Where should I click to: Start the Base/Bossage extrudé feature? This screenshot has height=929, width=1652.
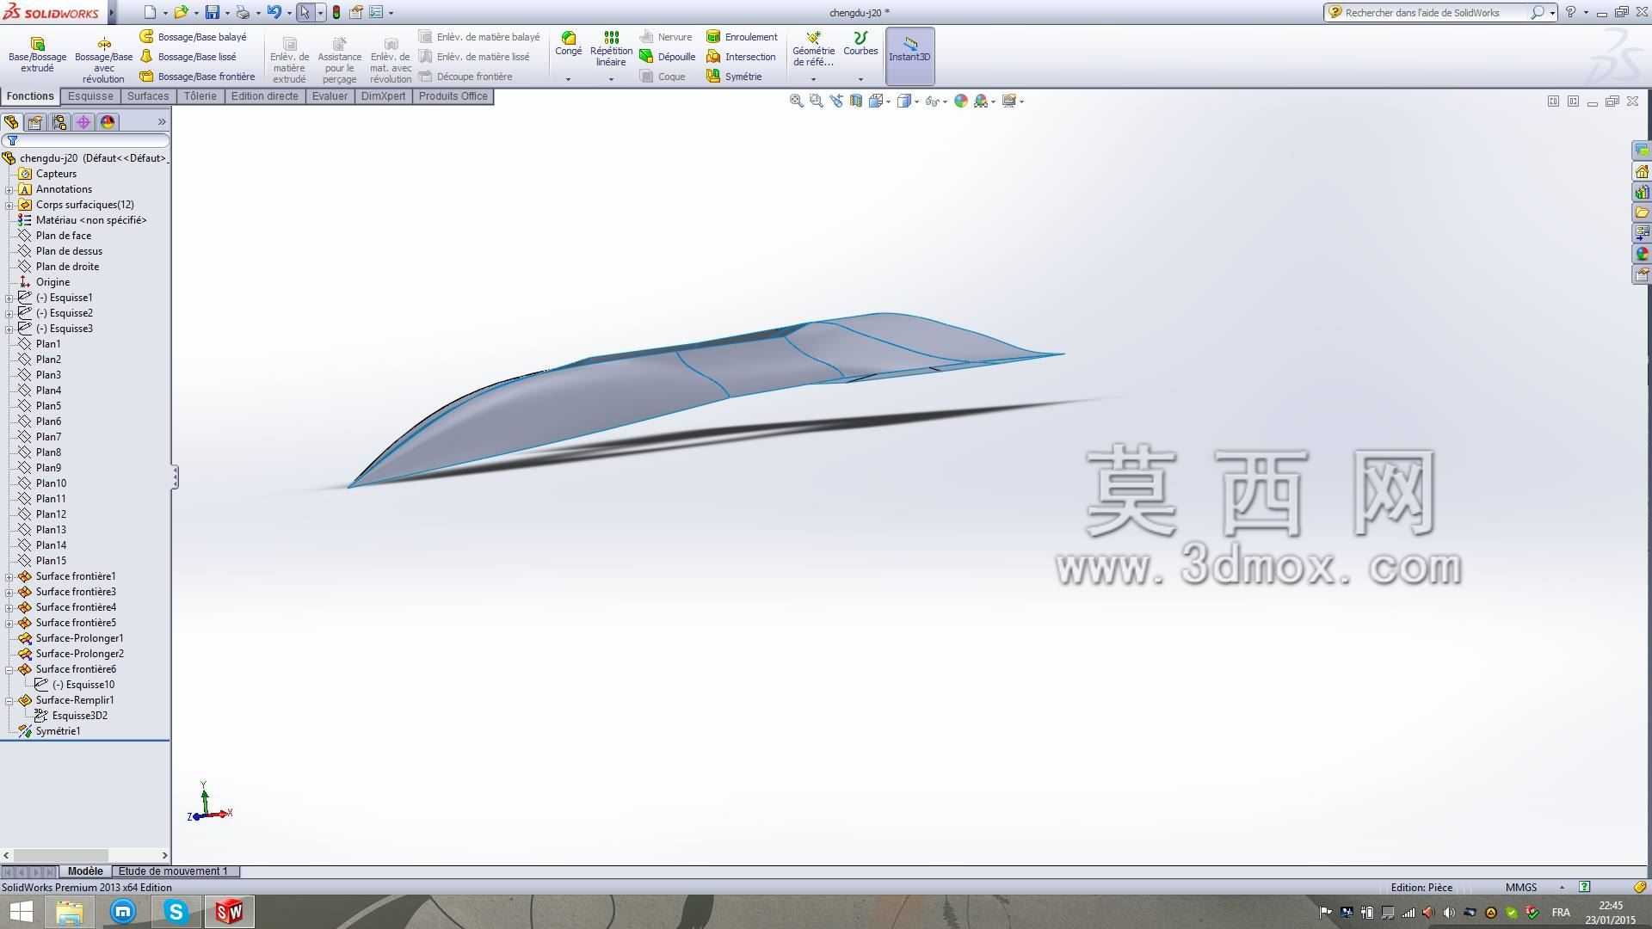37,55
